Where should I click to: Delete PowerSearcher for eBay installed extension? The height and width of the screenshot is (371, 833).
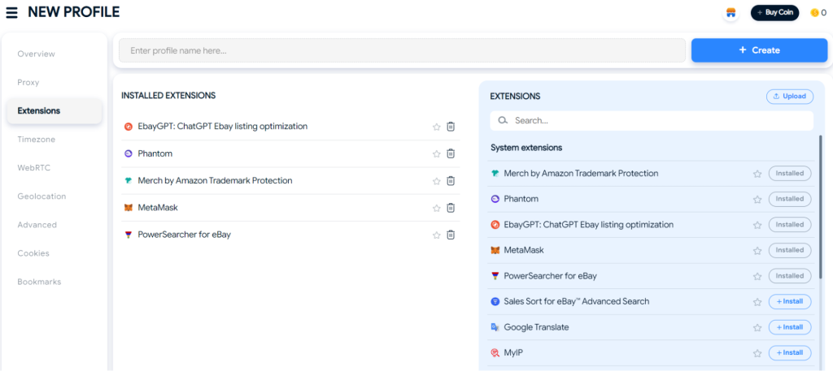(x=451, y=235)
